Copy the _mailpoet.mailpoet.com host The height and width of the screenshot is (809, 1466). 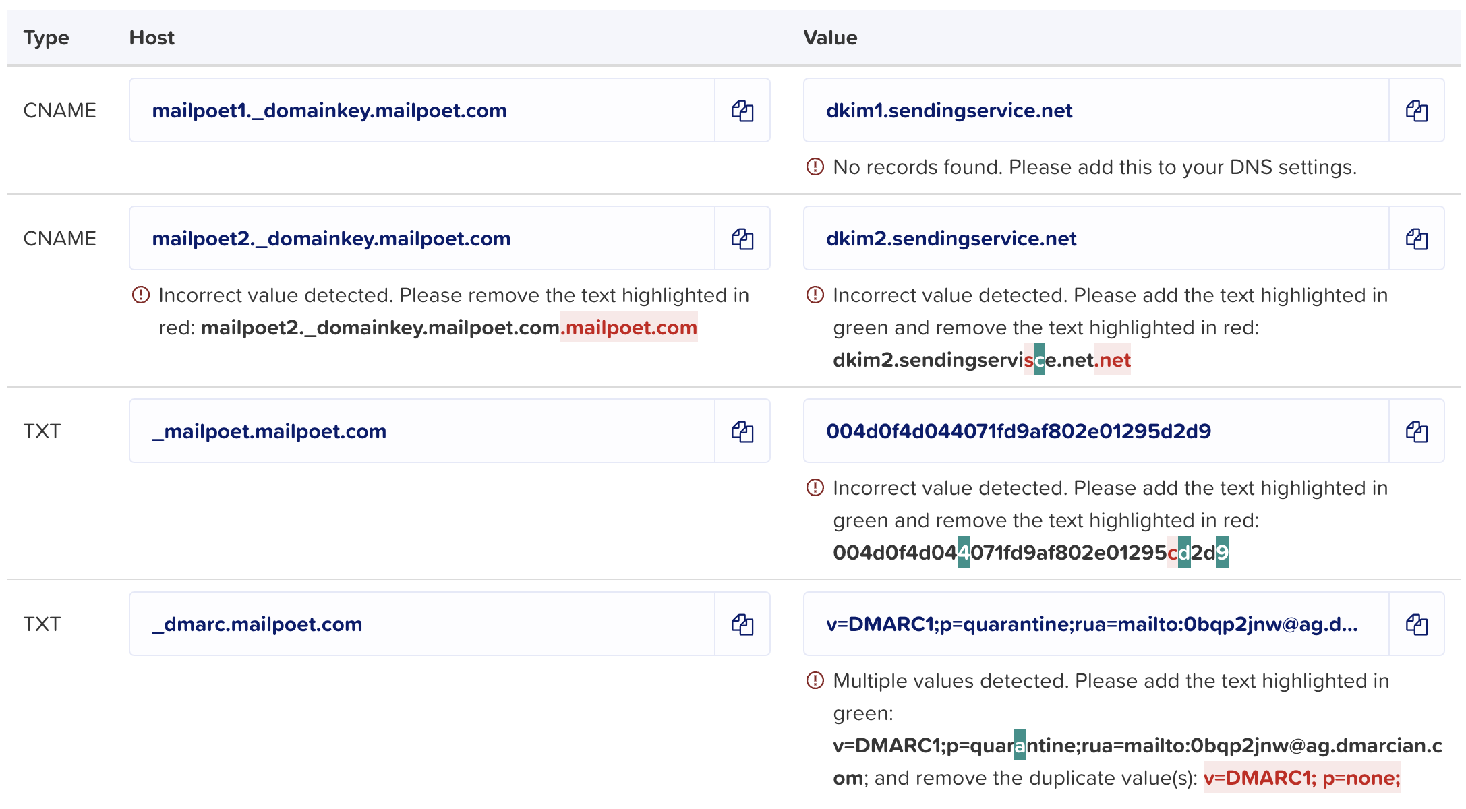(x=742, y=431)
